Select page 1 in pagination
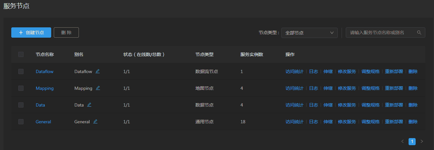 (x=412, y=141)
